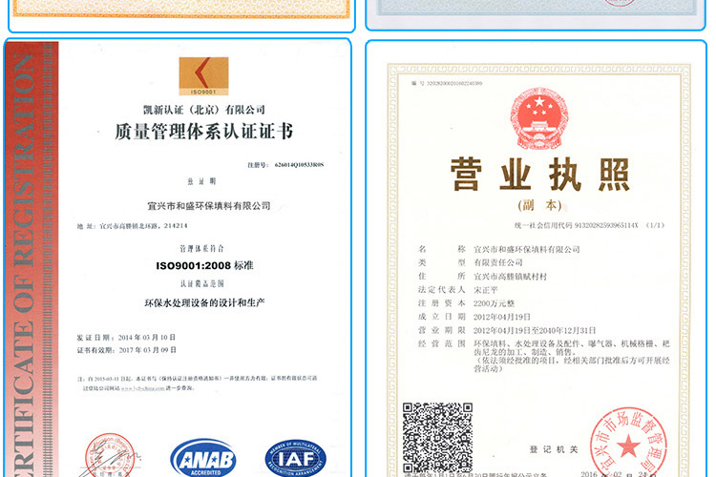This screenshot has height=477, width=716.
Task: Click the ISO9001:2008 标准 text
Action: coord(204,265)
